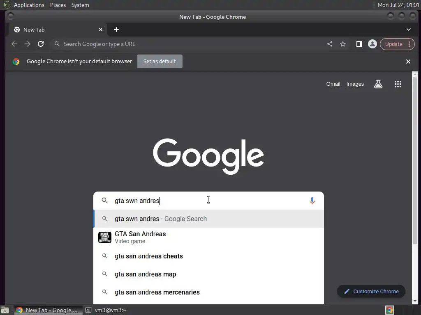The height and width of the screenshot is (315, 421).
Task: Open the System menu
Action: click(x=80, y=5)
